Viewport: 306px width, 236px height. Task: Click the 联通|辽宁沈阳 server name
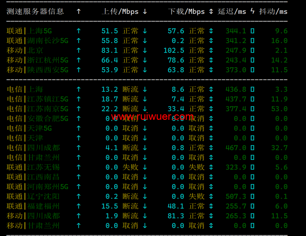click(33, 197)
